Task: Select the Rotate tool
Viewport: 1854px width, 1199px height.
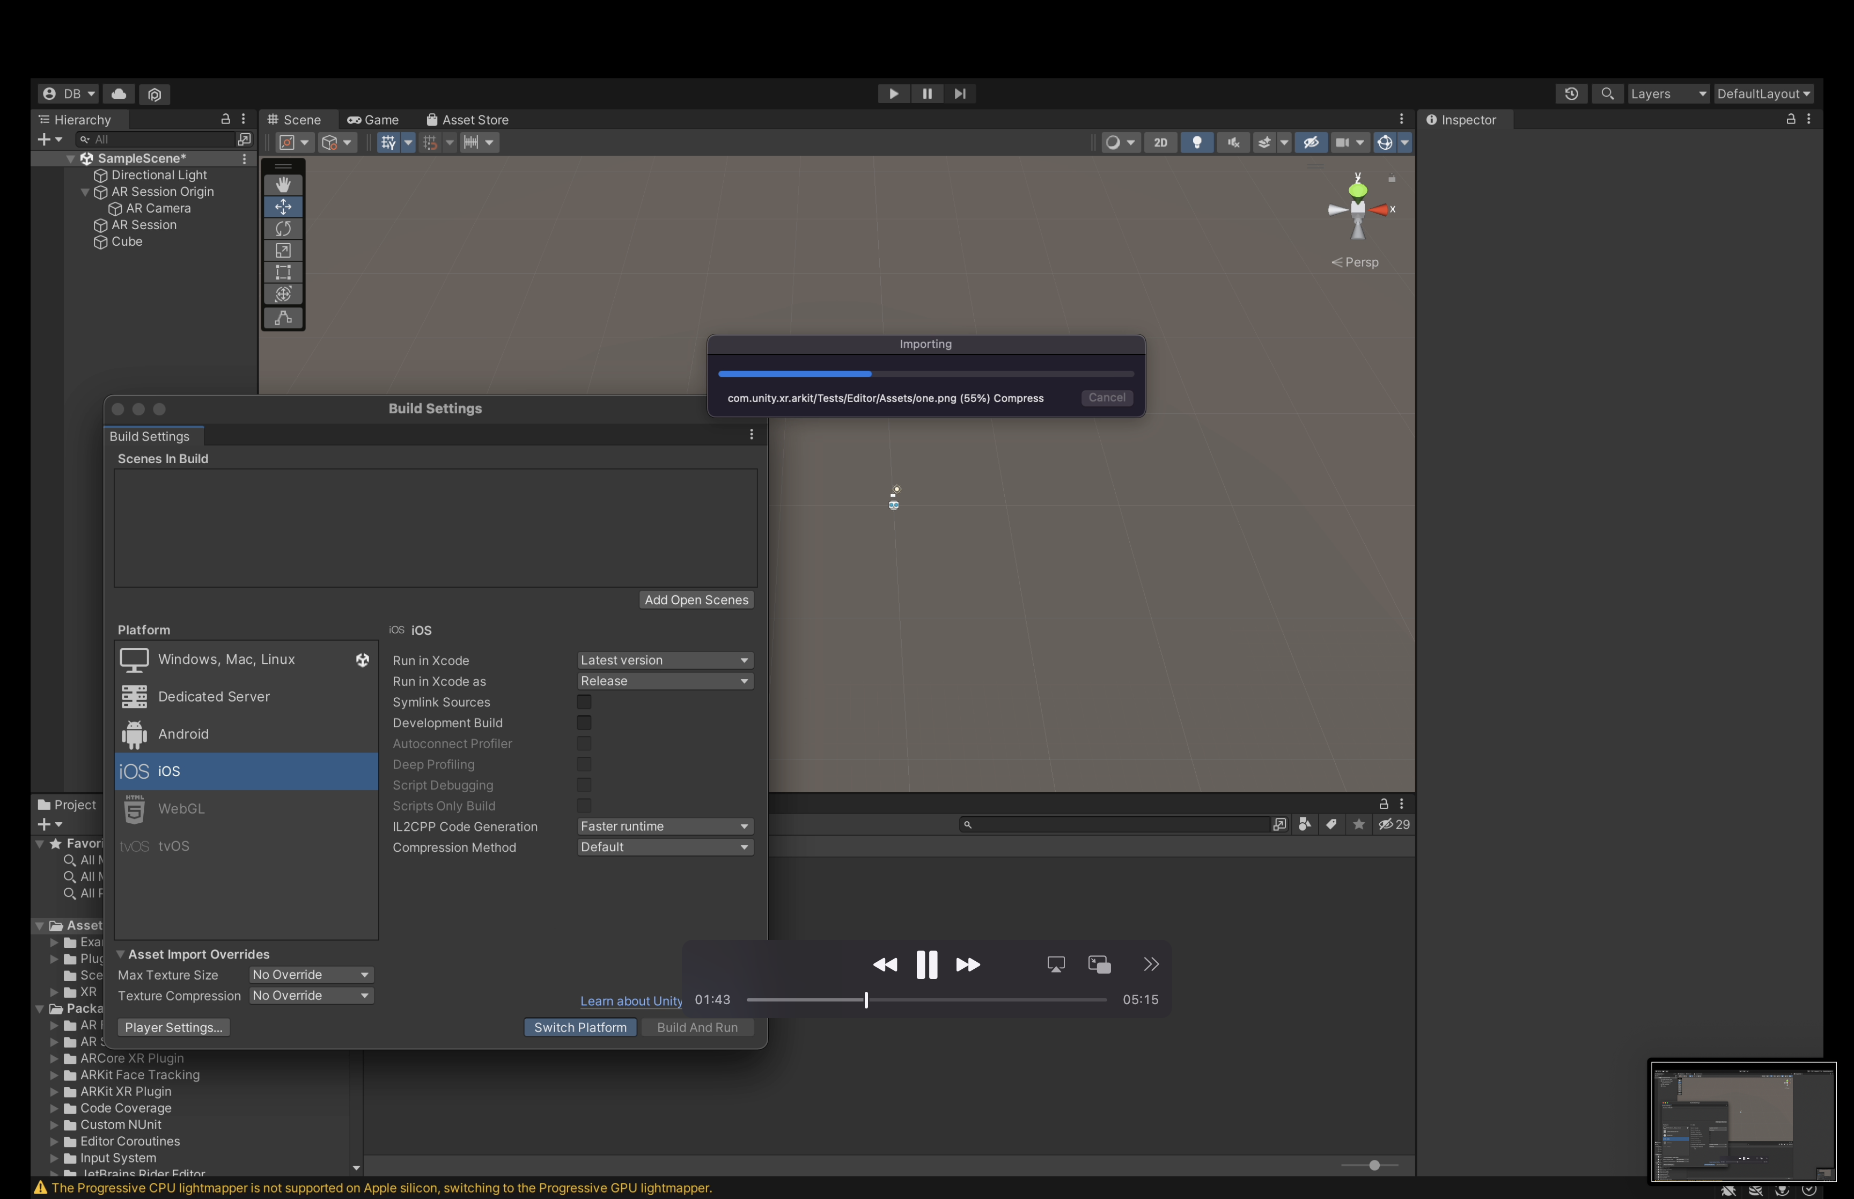Action: (x=283, y=228)
